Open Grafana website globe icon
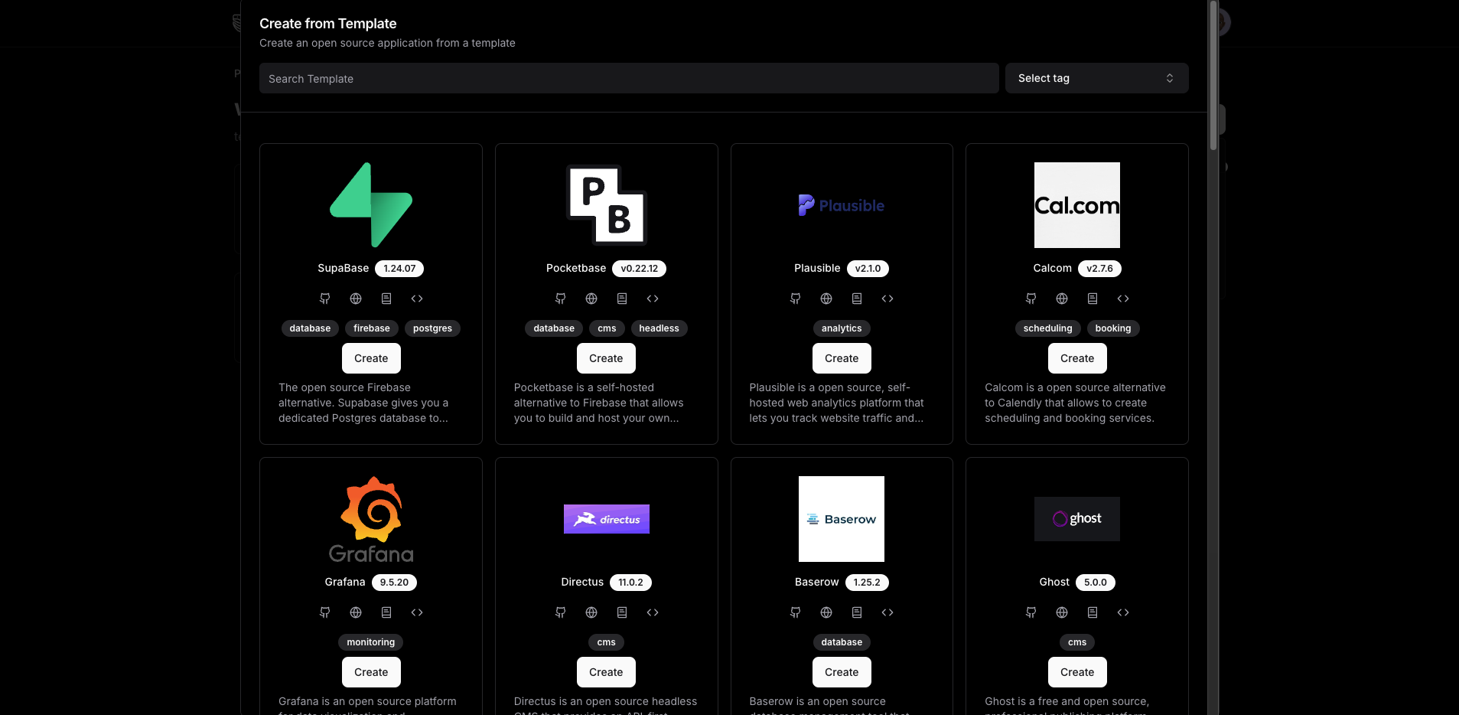Screen dimensions: 1459x715 (356, 612)
